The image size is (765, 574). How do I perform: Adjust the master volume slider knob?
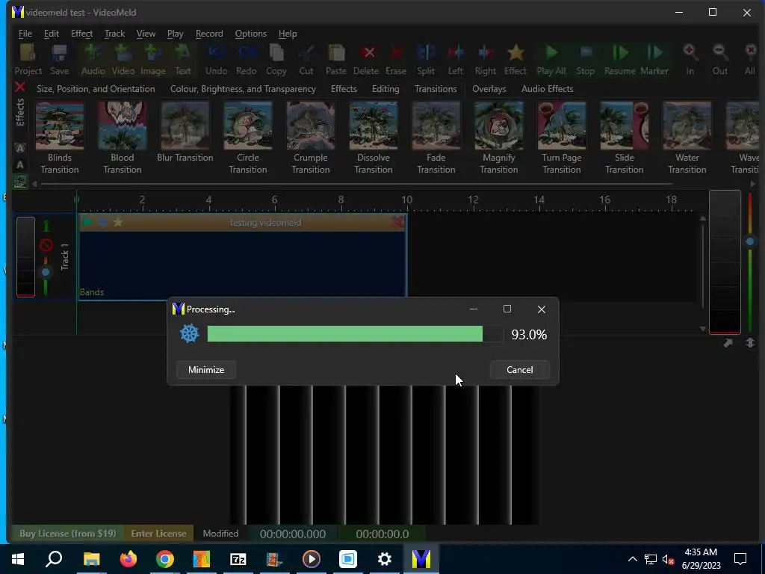point(750,241)
